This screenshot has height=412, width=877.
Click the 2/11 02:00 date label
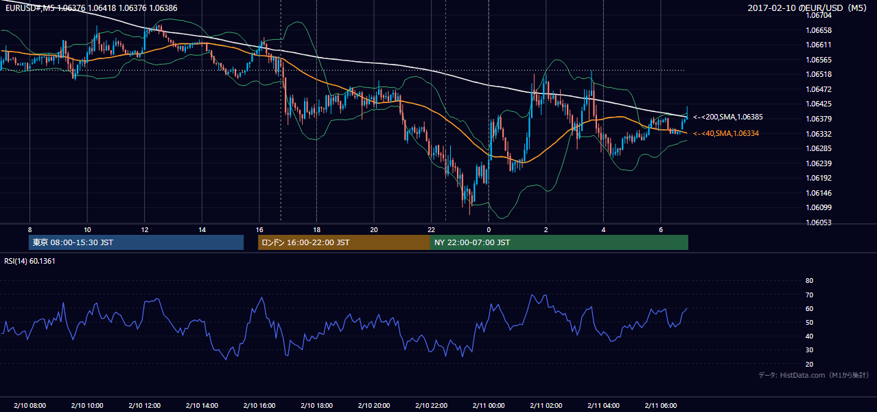(546, 405)
